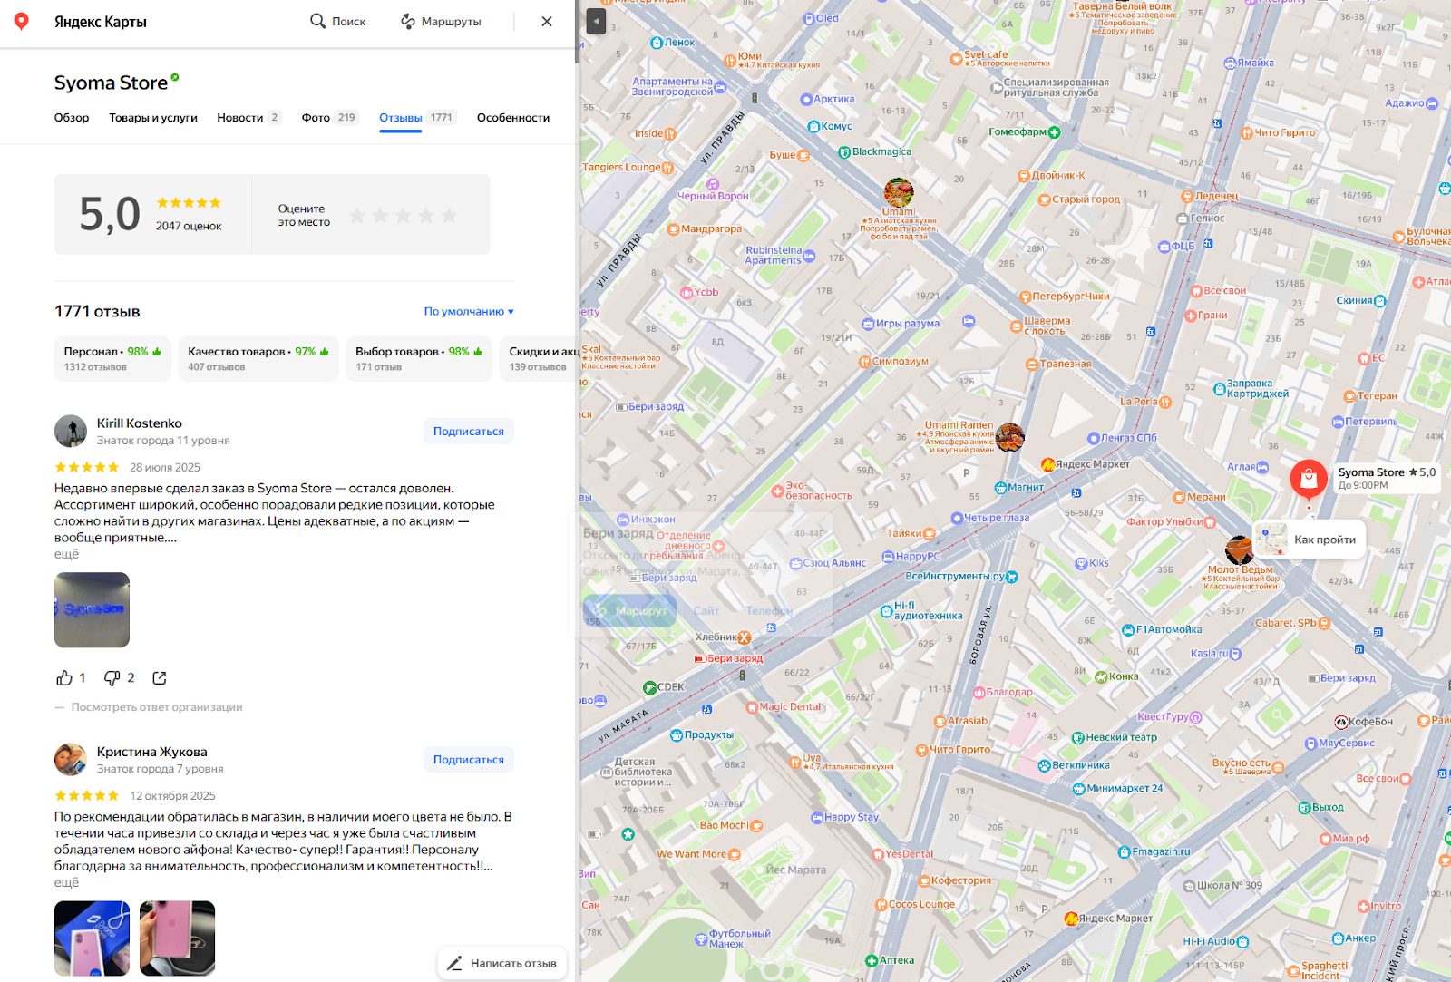Switch to the Фото tab

(328, 118)
